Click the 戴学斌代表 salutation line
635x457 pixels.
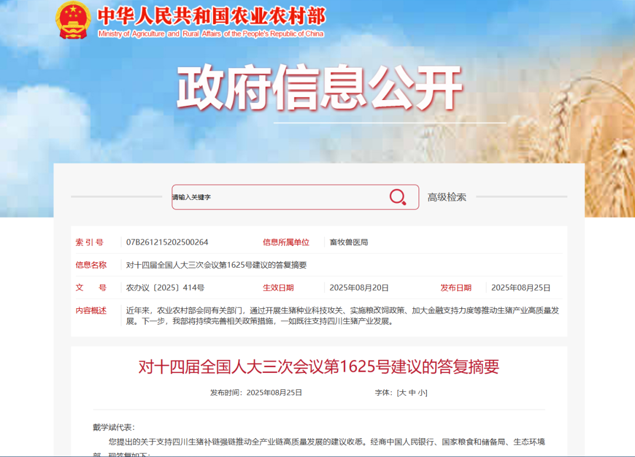point(113,427)
